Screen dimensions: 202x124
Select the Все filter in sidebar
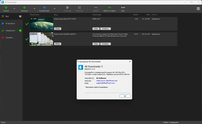coord(11,16)
